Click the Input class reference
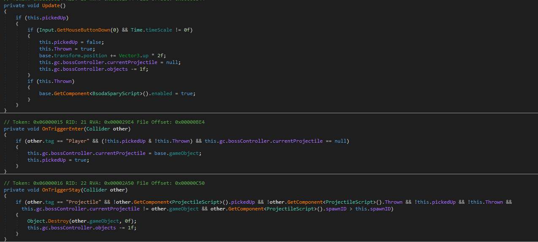Screen dimensions: 538x242 [x=46, y=30]
